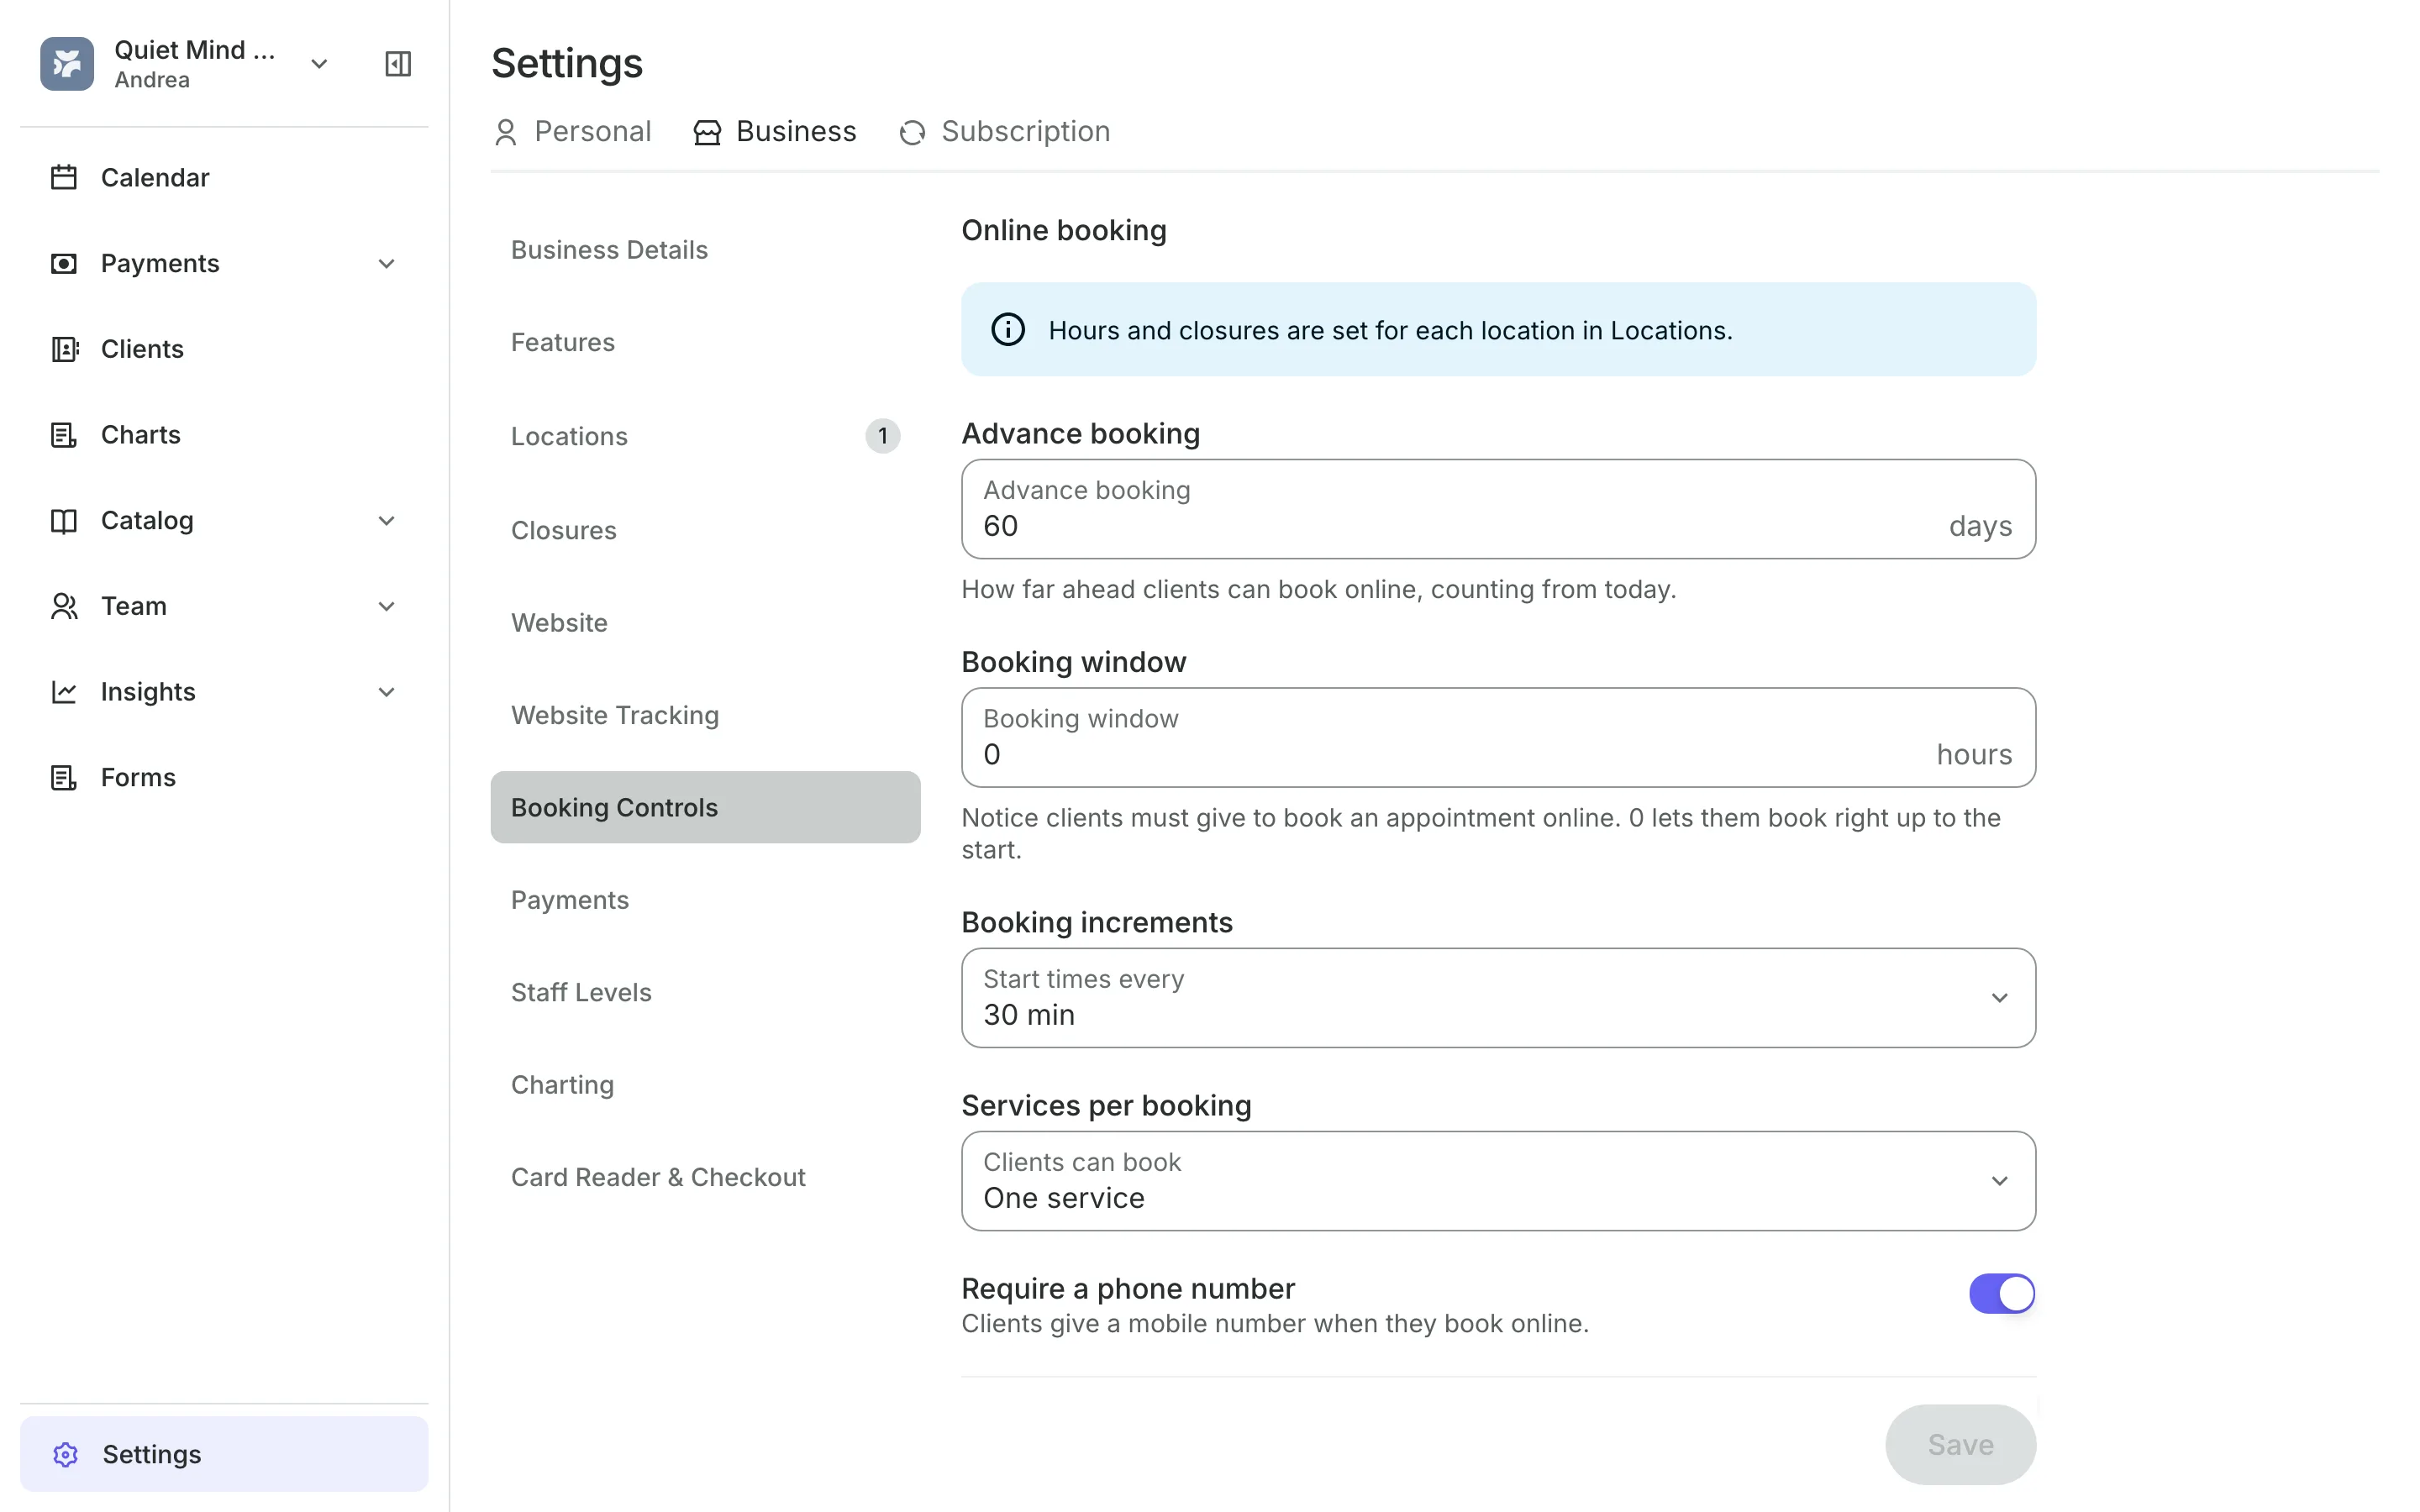Open Card Reader & Checkout settings
Image resolution: width=2420 pixels, height=1512 pixels.
coord(705,1177)
